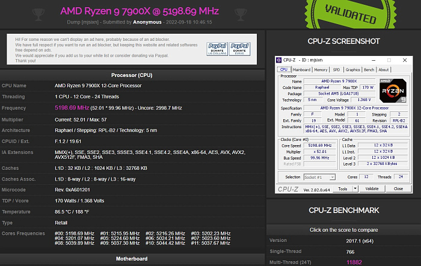Click the core #05 frequency 5224.60 MHz
This screenshot has width=421, height=266.
point(120,238)
